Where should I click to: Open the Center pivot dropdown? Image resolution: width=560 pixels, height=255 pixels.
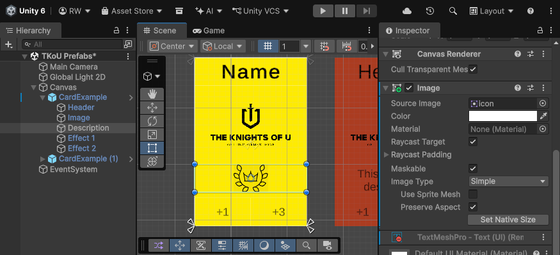(x=172, y=46)
